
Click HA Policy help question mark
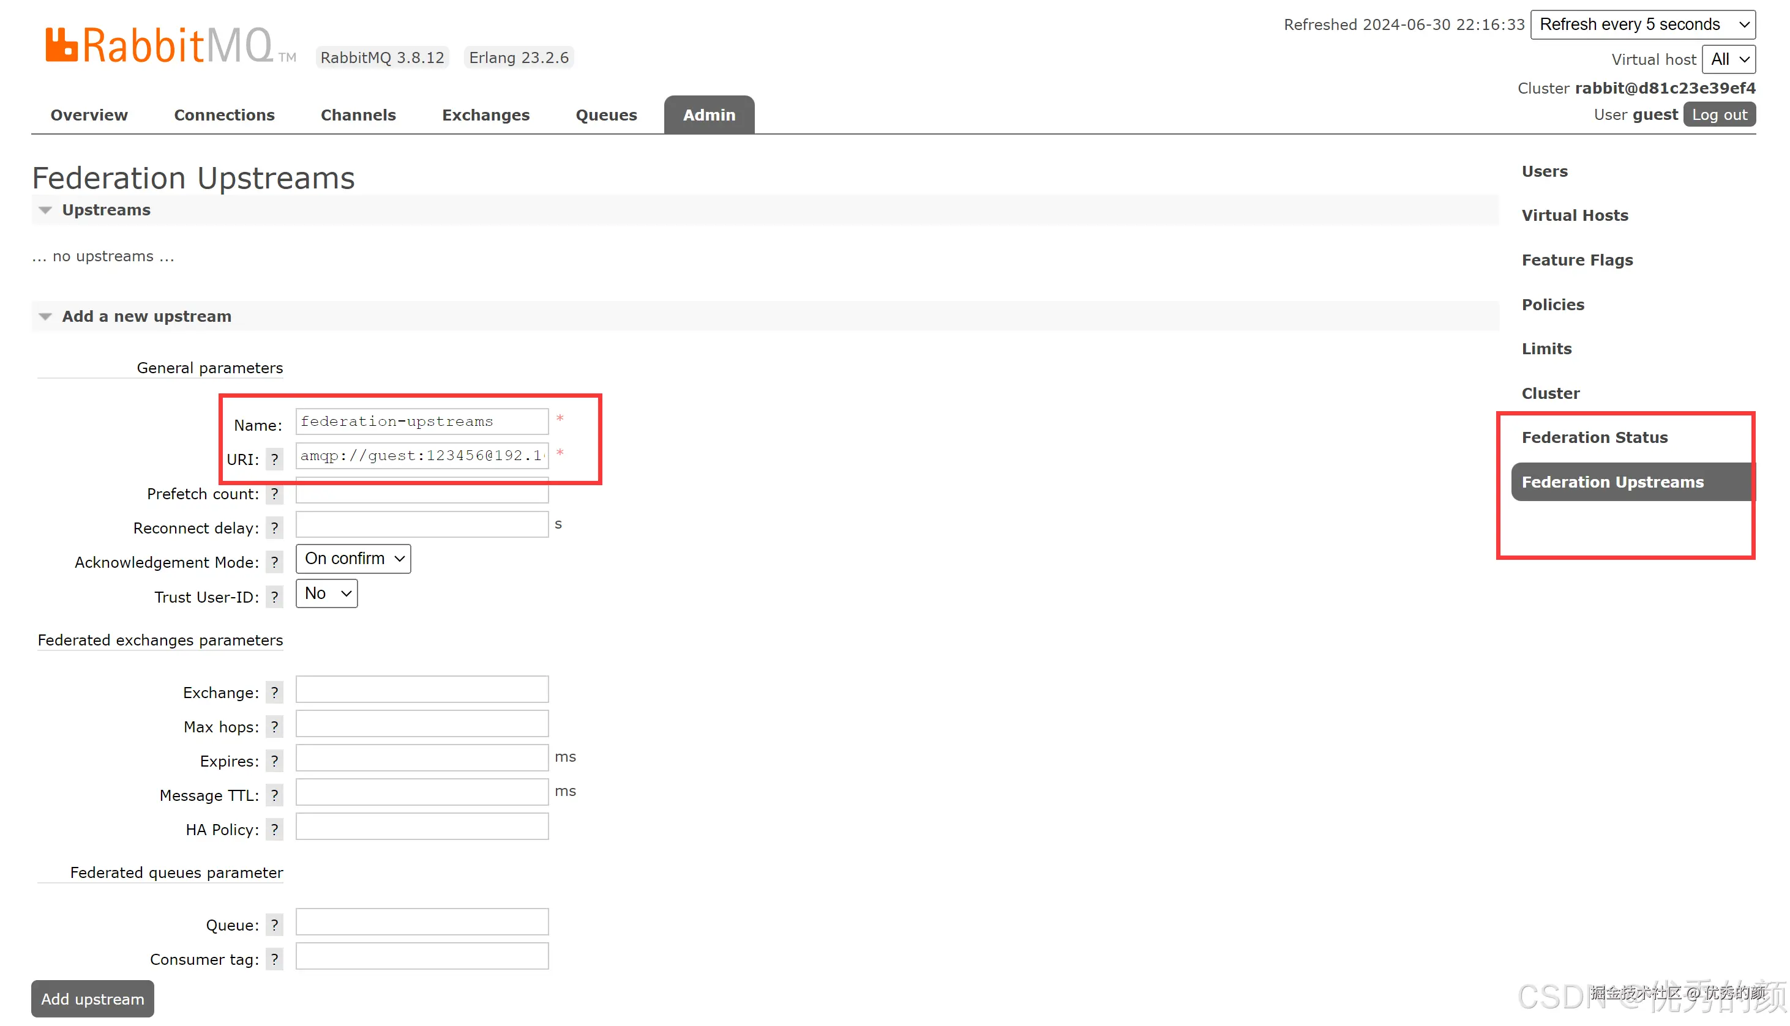[x=274, y=830]
